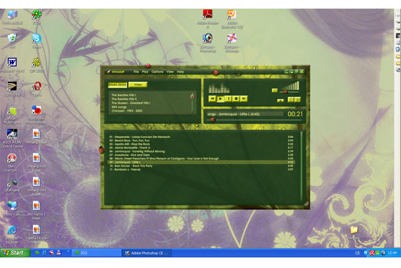401x268 pixels.
Task: Click the song seek bar slider
Action: (x=212, y=120)
